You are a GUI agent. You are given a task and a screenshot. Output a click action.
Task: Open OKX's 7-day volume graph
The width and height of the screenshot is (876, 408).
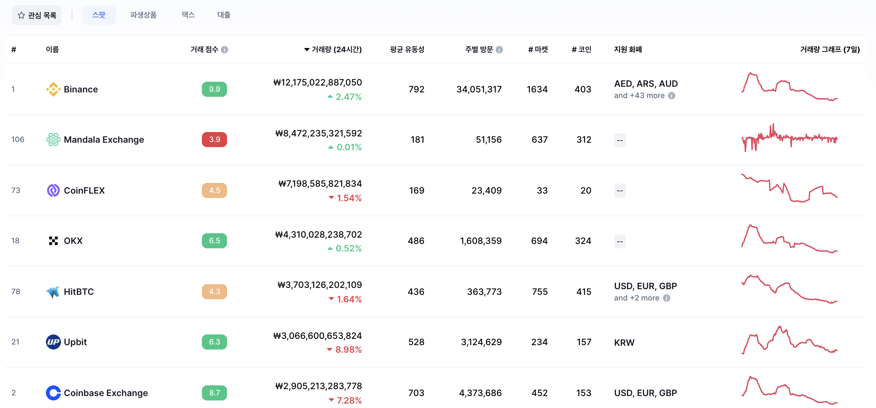[x=789, y=239]
